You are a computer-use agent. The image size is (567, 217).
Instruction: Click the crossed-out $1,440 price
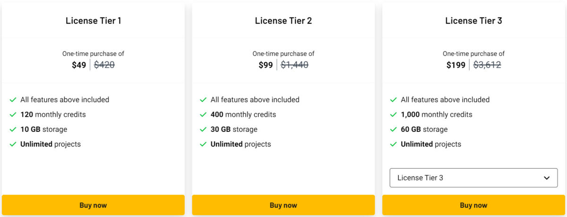pyautogui.click(x=294, y=65)
